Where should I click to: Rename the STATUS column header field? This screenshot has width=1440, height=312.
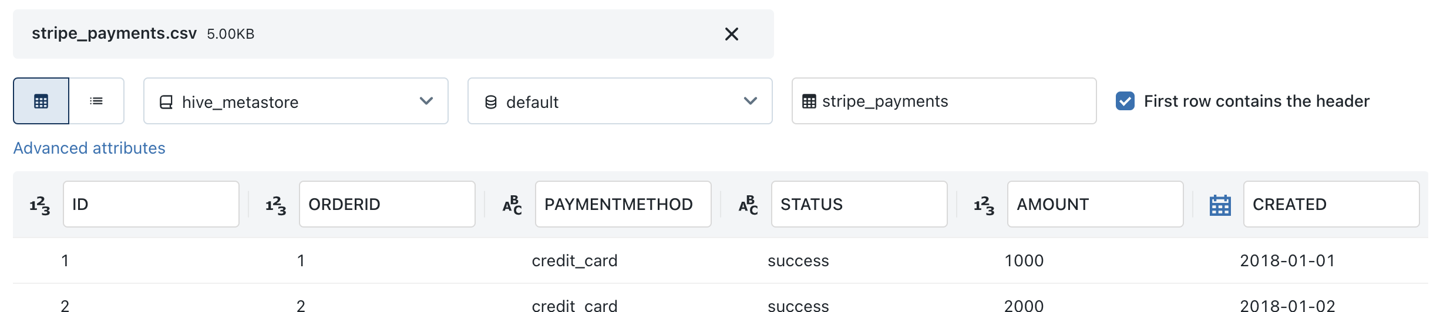(x=859, y=204)
